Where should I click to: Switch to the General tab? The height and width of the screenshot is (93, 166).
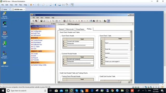[x=61, y=29]
